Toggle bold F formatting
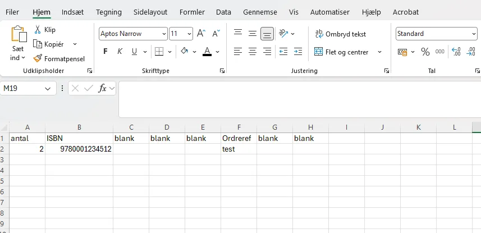The width and height of the screenshot is (481, 233). pos(105,52)
